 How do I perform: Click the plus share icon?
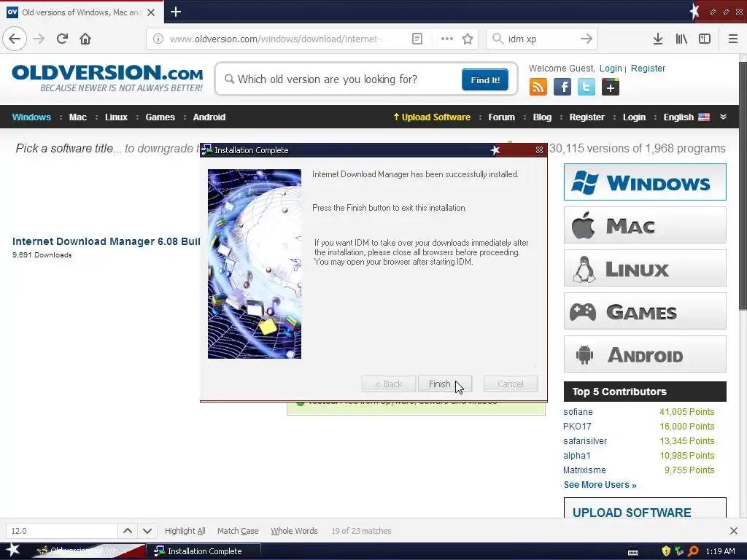click(x=611, y=87)
